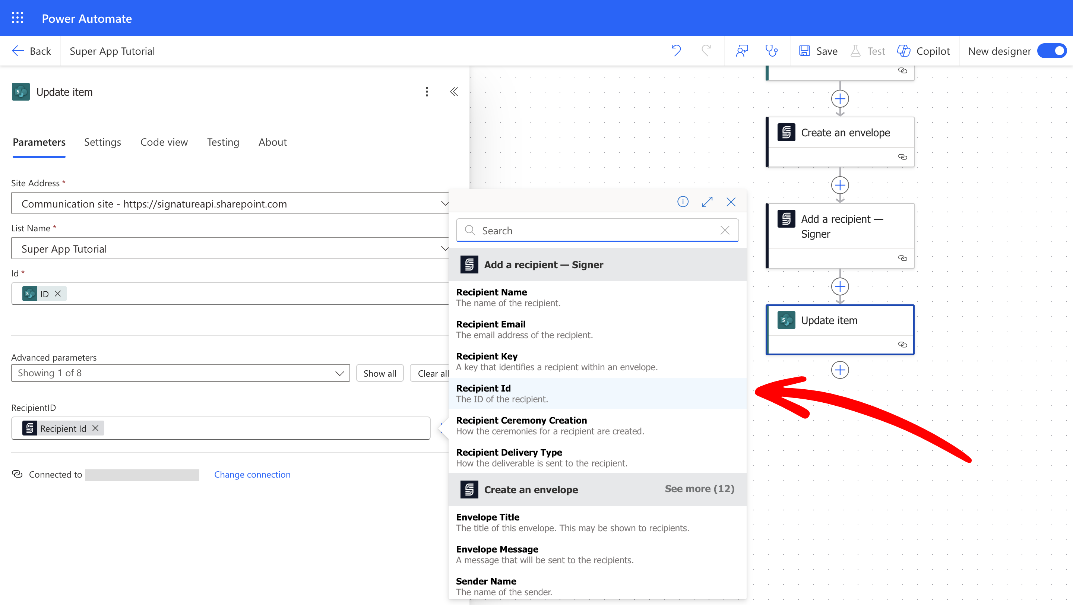Image resolution: width=1073 pixels, height=605 pixels.
Task: Expand the Site Address dropdown
Action: coord(444,204)
